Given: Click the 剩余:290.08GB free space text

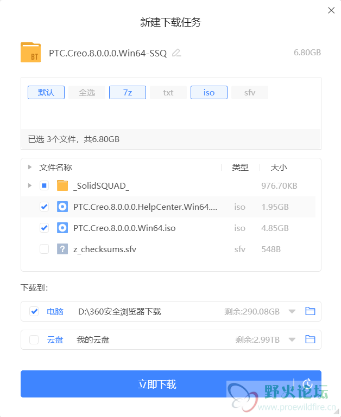Looking at the screenshot, I should click(x=252, y=311).
